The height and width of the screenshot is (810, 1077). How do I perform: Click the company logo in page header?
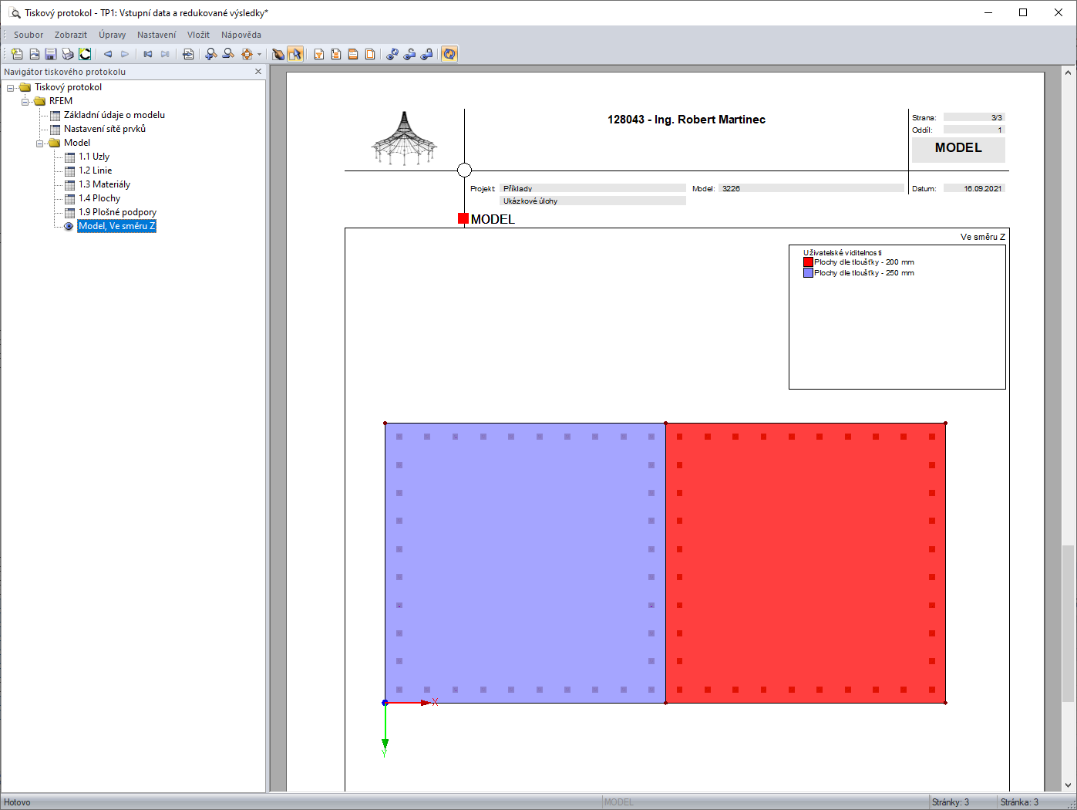click(x=404, y=139)
